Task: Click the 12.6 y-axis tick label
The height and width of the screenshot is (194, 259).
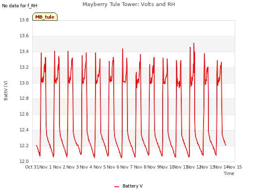Action: [x=24, y=114]
